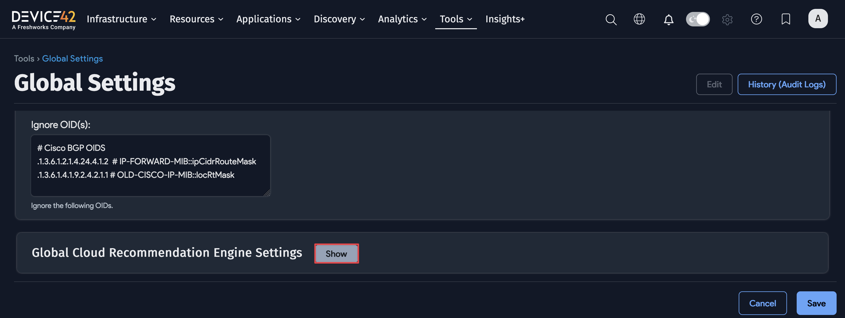Viewport: 845px width, 318px height.
Task: Click the Global Settings breadcrumb link
Action: tap(72, 58)
